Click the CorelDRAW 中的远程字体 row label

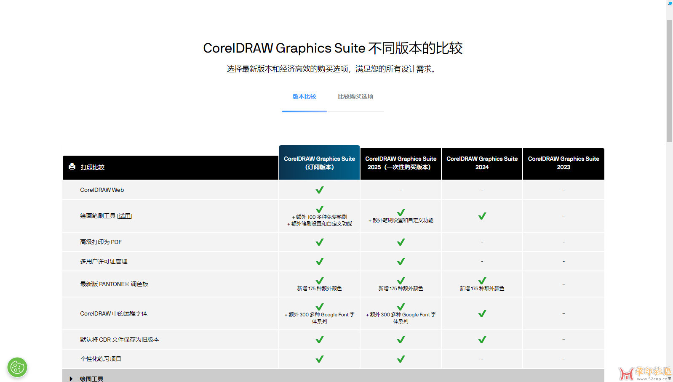point(114,313)
